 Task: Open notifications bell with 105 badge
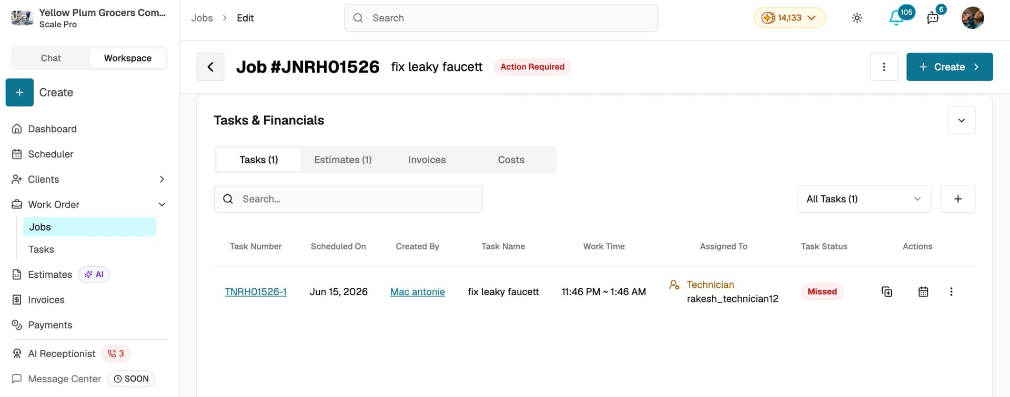pyautogui.click(x=896, y=18)
